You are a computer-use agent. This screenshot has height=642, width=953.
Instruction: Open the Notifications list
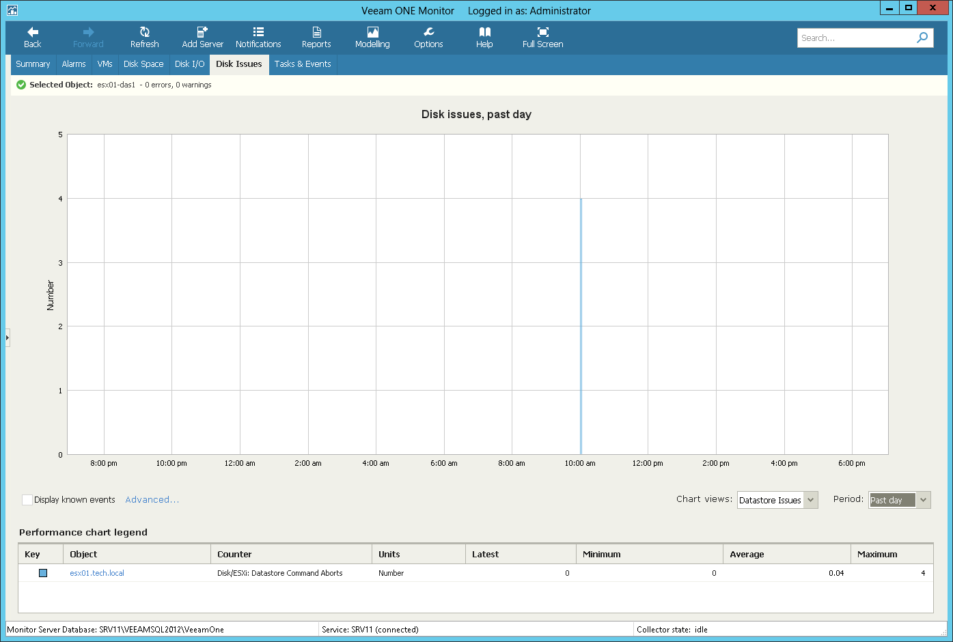click(258, 38)
